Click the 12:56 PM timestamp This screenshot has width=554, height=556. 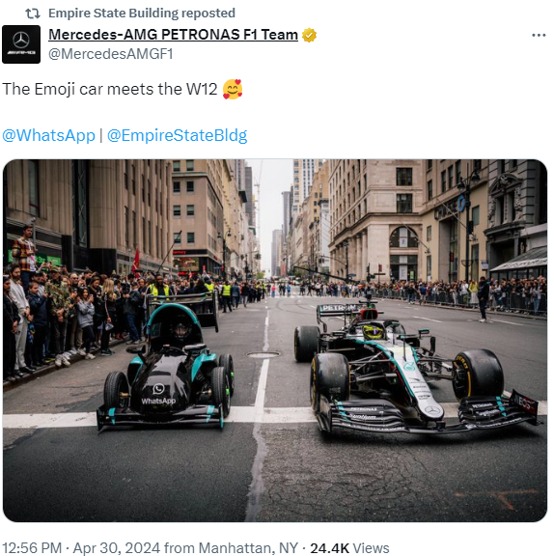[32, 548]
